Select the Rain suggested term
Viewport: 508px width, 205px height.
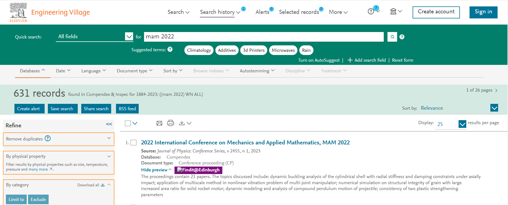306,50
